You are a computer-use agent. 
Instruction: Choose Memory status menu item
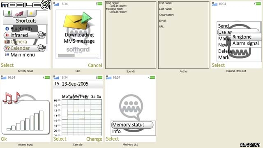click(132, 125)
